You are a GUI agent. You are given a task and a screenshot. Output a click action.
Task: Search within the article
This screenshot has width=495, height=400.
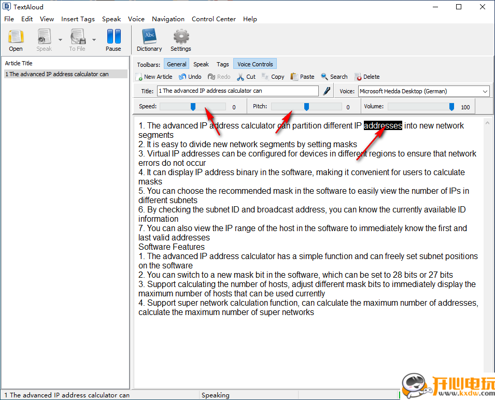pyautogui.click(x=334, y=77)
